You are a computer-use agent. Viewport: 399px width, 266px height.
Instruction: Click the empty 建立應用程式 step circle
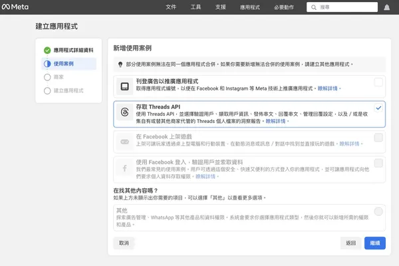pyautogui.click(x=47, y=90)
